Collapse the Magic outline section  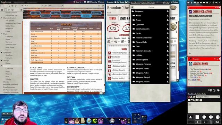coord(1,34)
